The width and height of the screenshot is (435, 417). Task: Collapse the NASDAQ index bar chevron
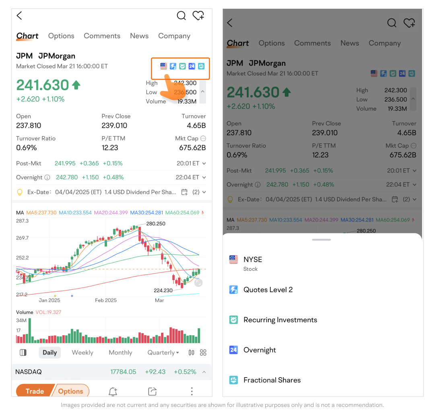point(204,372)
